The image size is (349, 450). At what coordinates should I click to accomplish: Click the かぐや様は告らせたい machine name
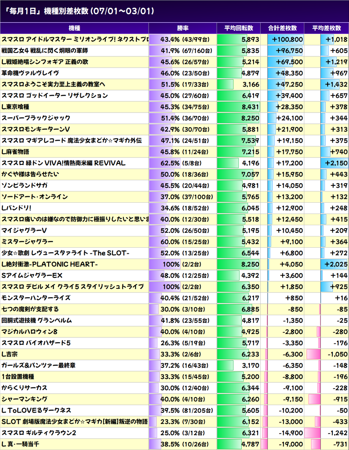30,174
